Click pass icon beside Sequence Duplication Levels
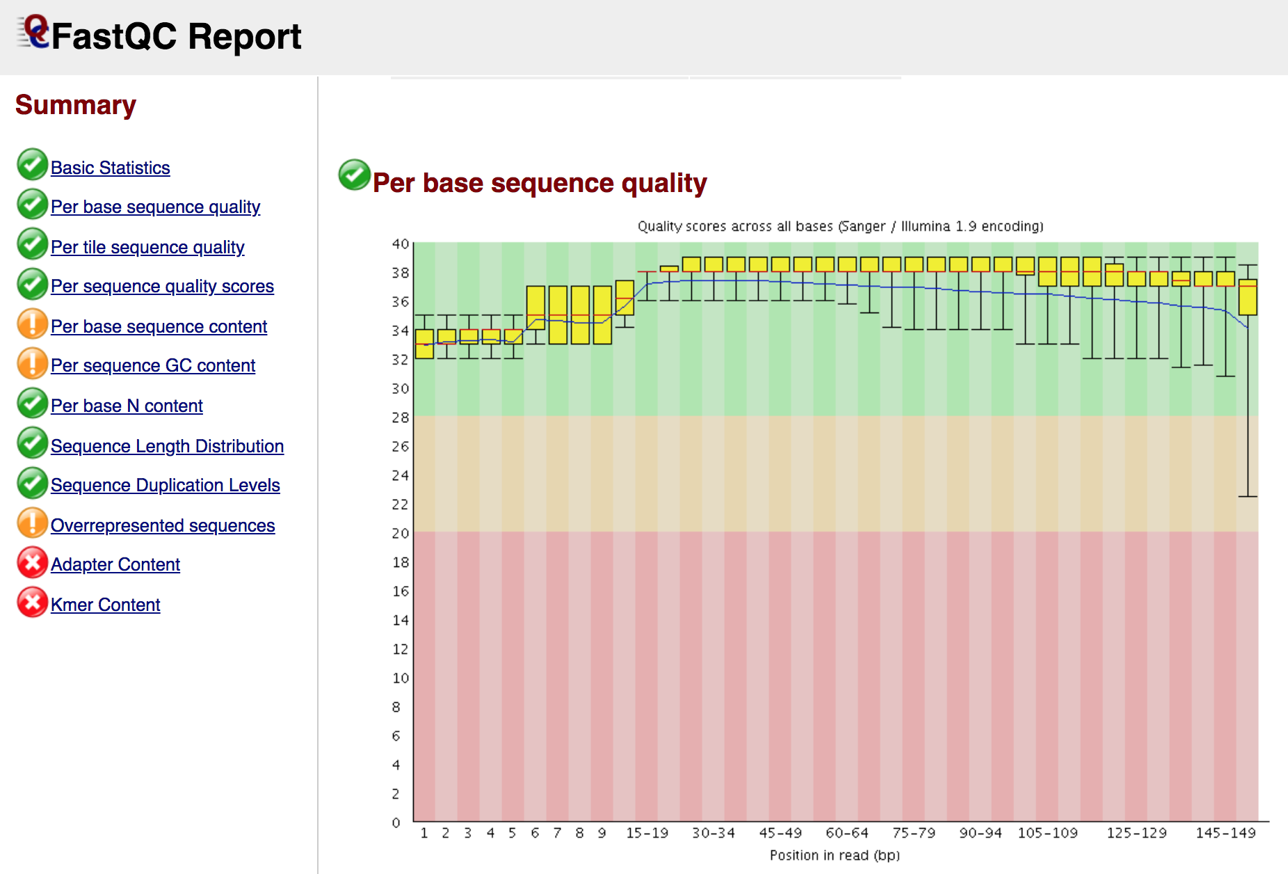Screen dimensions: 1288x874 point(32,483)
